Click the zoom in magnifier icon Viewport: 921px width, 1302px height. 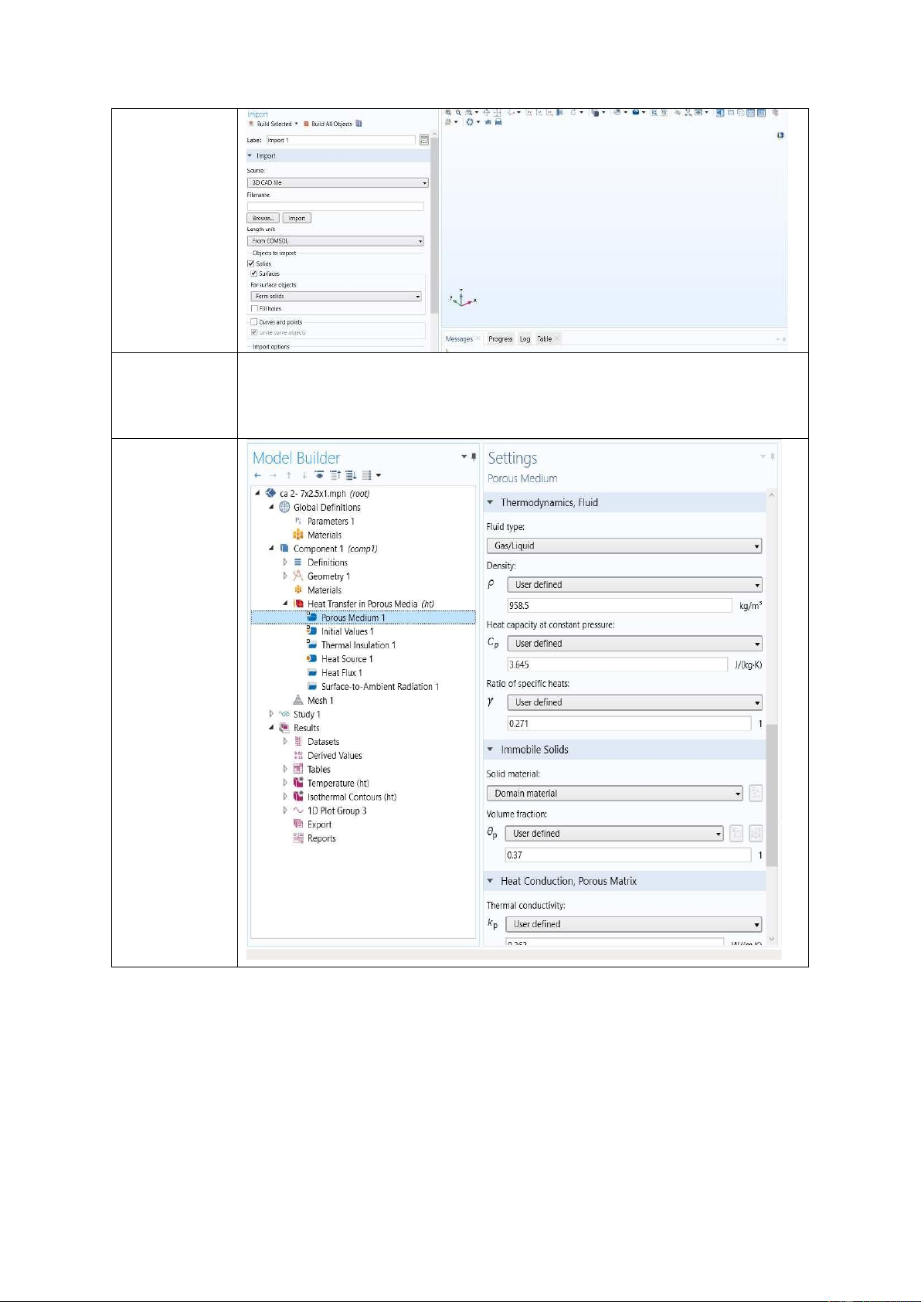(448, 113)
